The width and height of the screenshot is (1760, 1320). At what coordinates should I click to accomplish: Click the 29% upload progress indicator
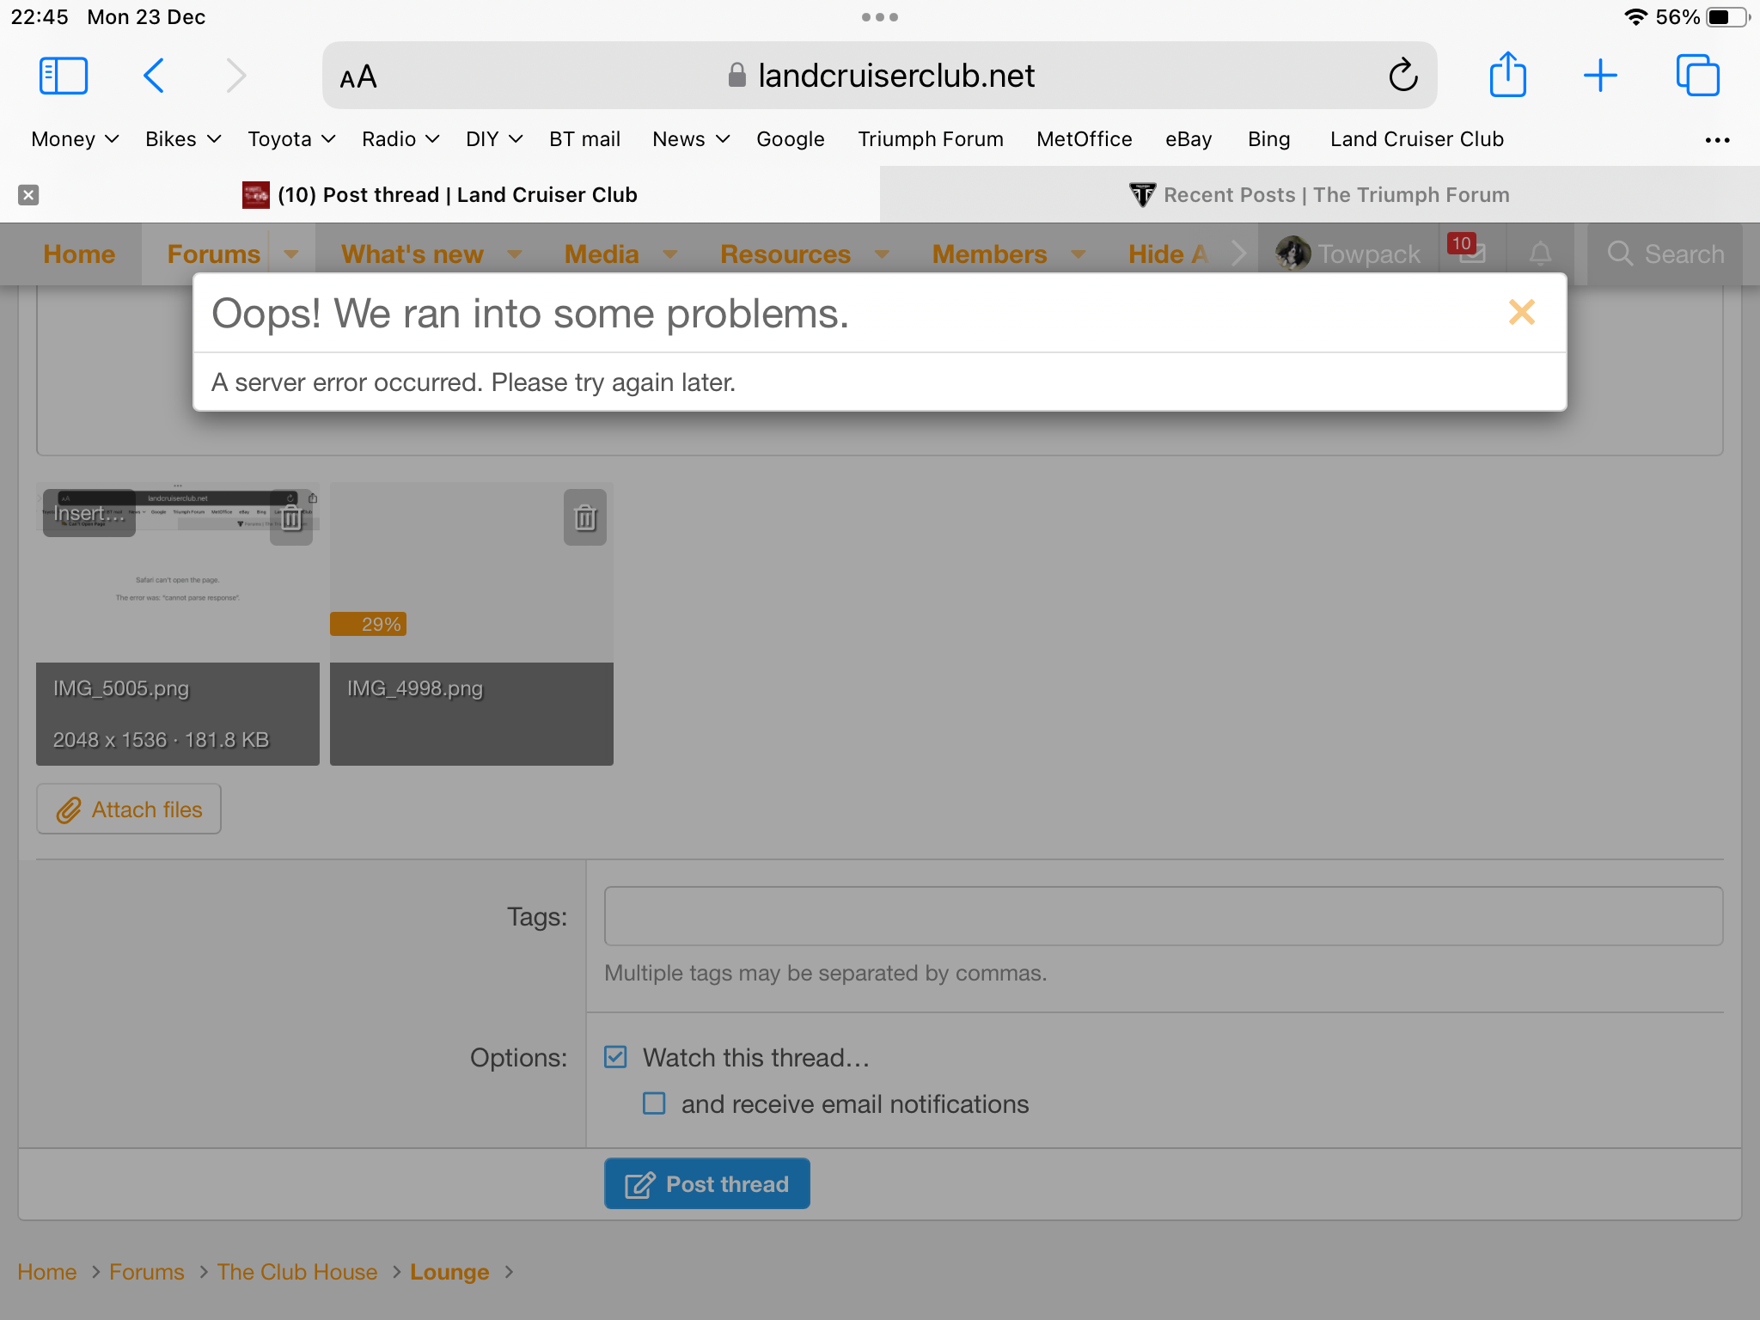pos(369,624)
